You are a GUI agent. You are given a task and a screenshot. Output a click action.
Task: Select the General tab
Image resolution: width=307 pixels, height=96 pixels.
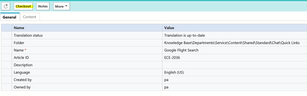click(x=9, y=17)
